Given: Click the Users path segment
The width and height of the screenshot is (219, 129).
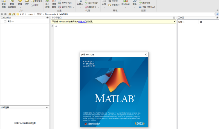Looking at the screenshot, I should pyautogui.click(x=30, y=14).
